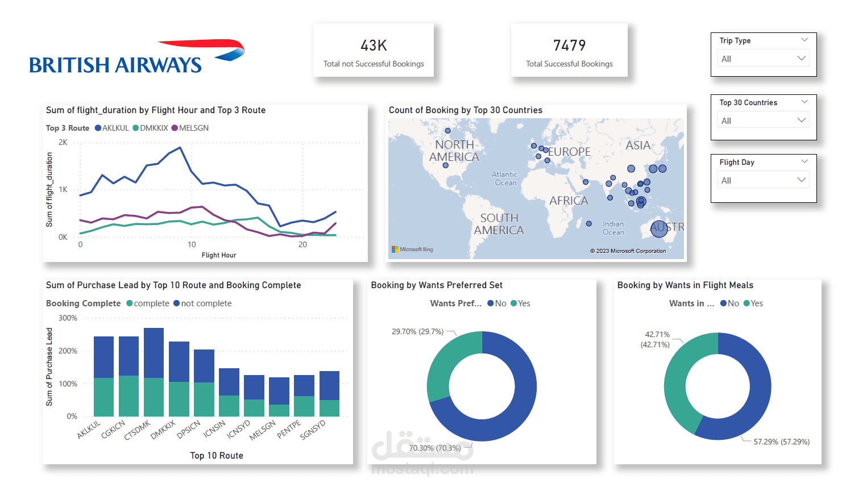Click the Yes legend in Flight Meals chart

753,303
